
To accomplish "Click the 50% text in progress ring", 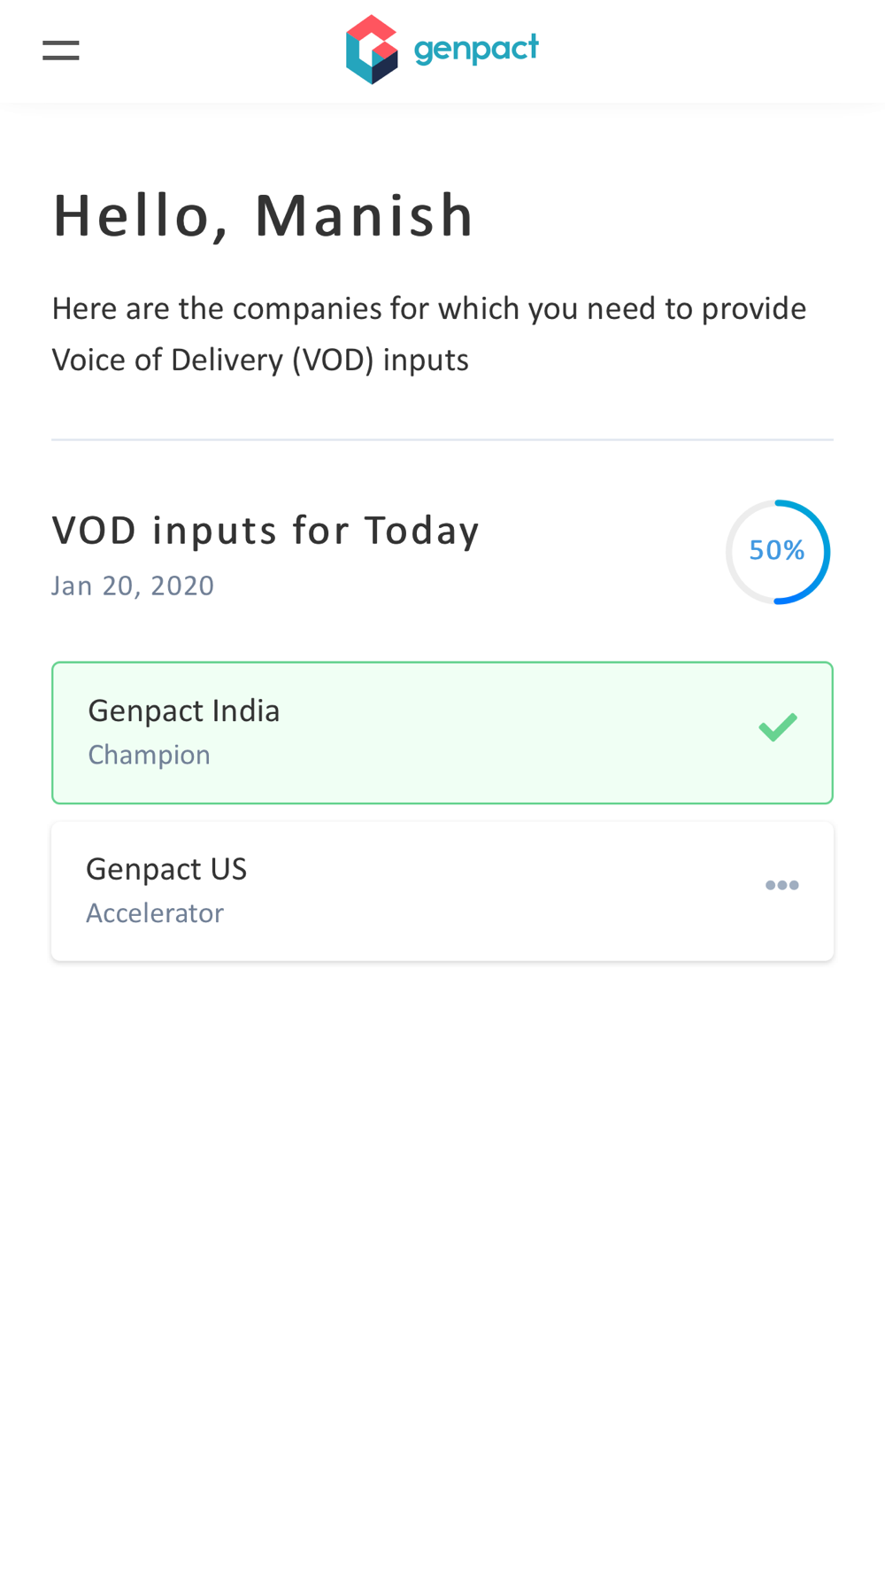I will pos(776,551).
